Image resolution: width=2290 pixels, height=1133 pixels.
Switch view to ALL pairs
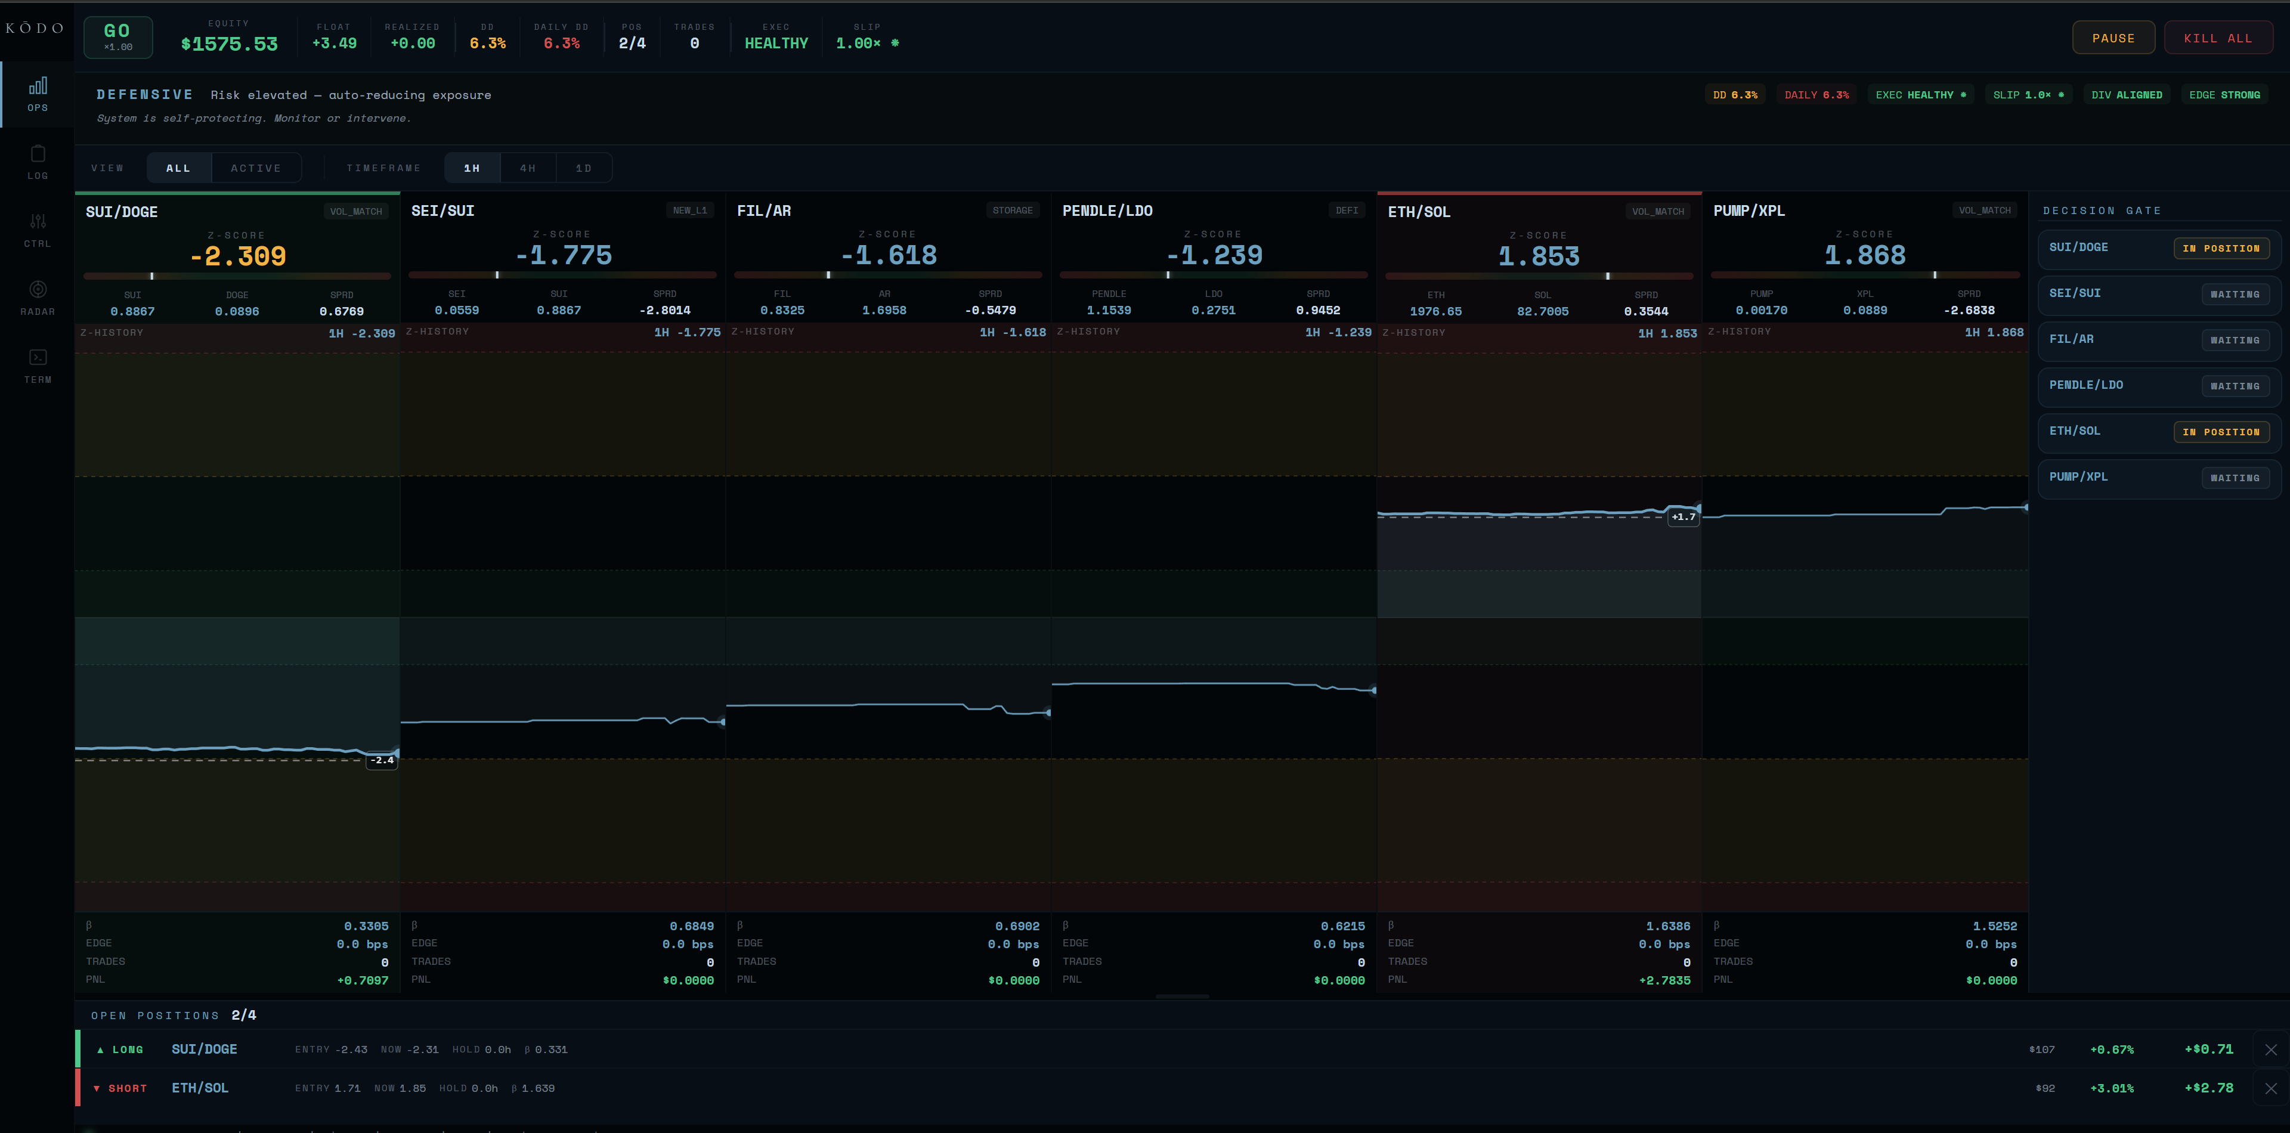(x=179, y=168)
